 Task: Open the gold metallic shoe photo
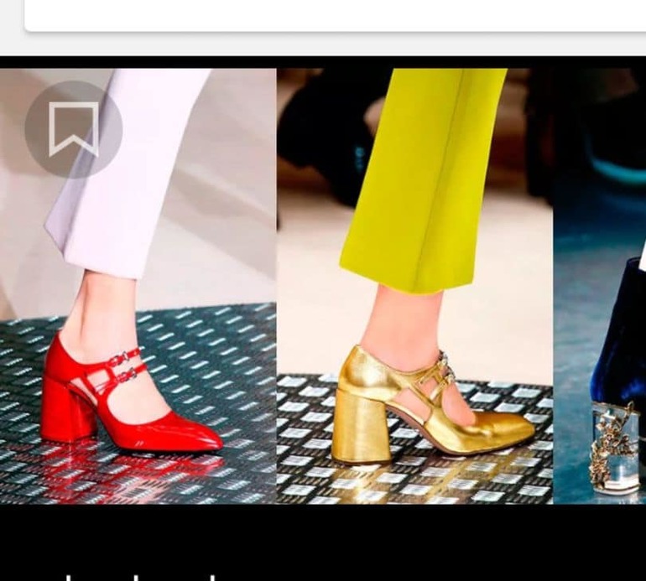click(414, 285)
